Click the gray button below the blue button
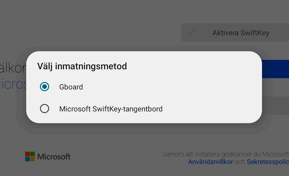Viewport: 289px width, 176px height. 277,105
